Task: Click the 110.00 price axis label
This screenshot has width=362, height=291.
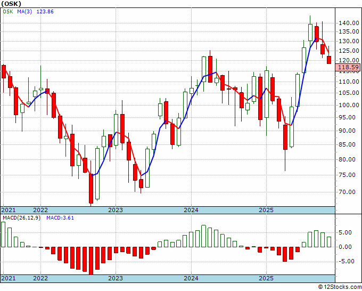Action: [x=349, y=82]
